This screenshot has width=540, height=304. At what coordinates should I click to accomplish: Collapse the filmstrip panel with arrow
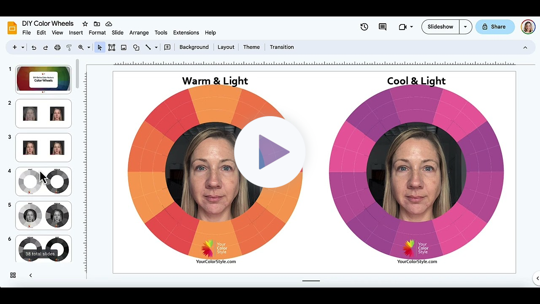click(x=30, y=275)
